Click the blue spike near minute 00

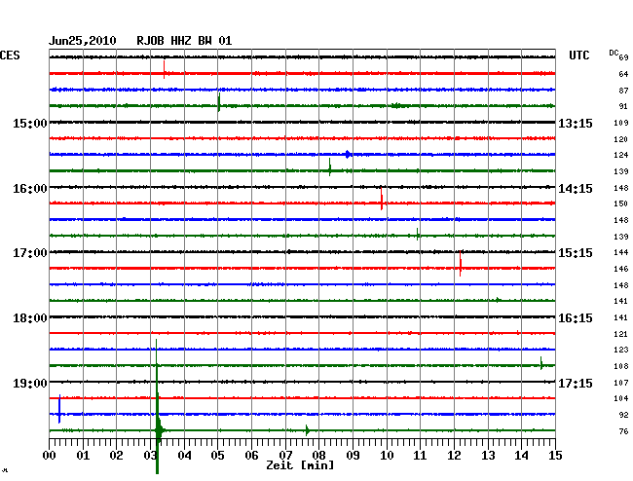pyautogui.click(x=59, y=409)
